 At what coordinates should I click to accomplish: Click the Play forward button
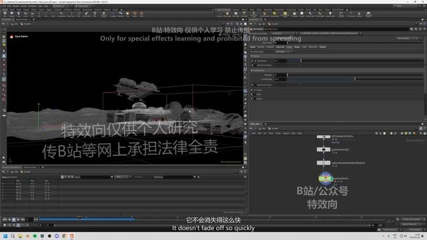point(18,219)
